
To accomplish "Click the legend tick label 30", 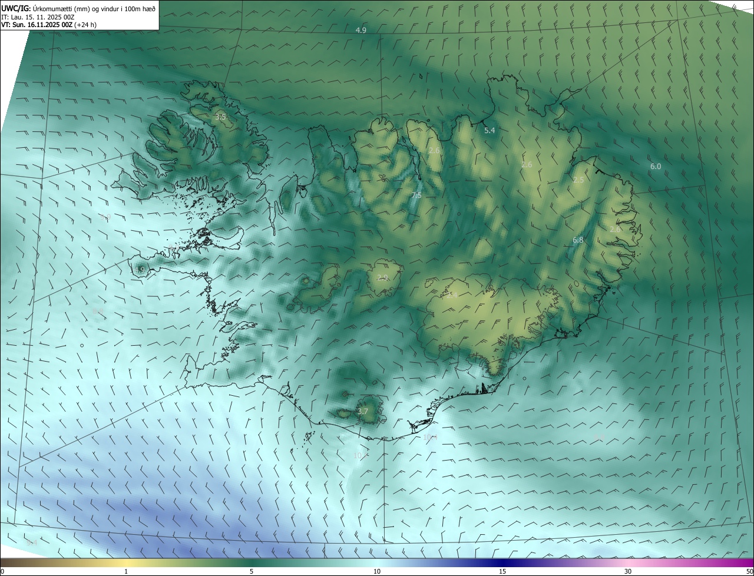I will [x=628, y=571].
